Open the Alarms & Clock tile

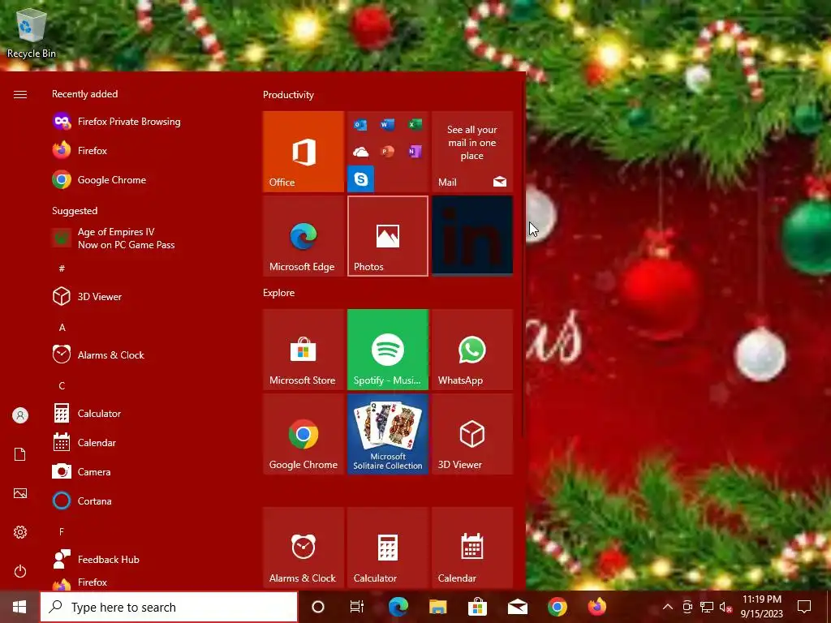[304, 548]
